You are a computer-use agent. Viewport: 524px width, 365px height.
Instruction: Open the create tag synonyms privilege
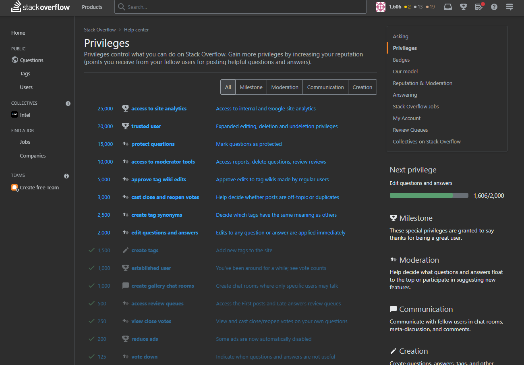click(x=157, y=215)
